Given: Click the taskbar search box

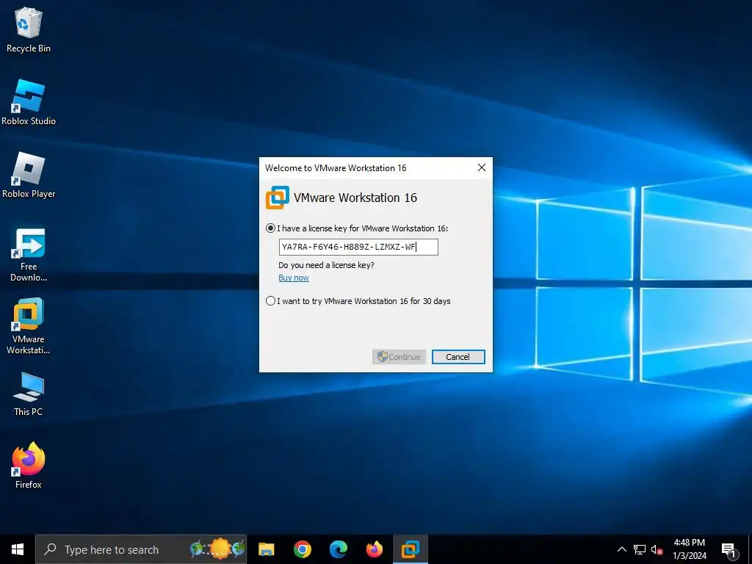Looking at the screenshot, I should pyautogui.click(x=141, y=549).
